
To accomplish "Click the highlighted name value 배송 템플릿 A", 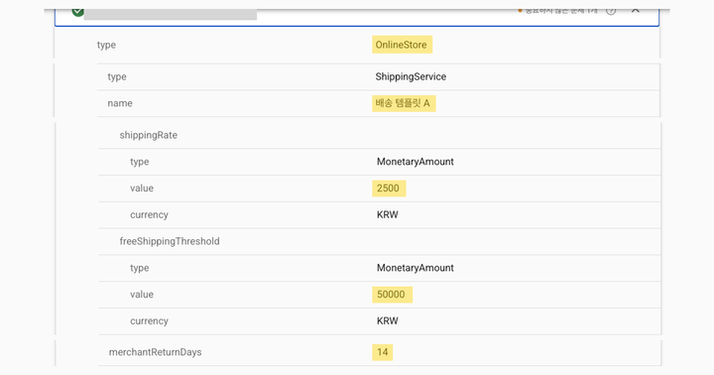I will coord(404,103).
